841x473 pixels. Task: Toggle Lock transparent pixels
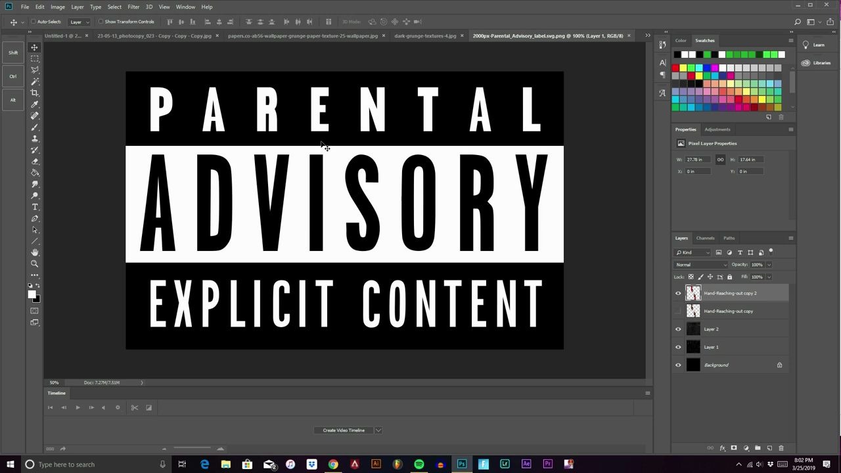691,277
